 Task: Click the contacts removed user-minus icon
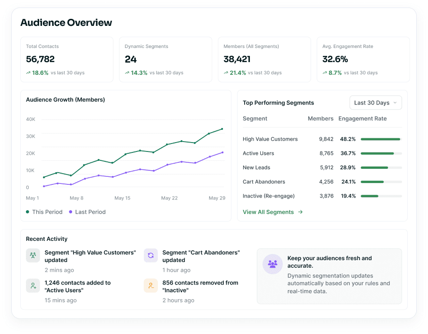point(151,286)
